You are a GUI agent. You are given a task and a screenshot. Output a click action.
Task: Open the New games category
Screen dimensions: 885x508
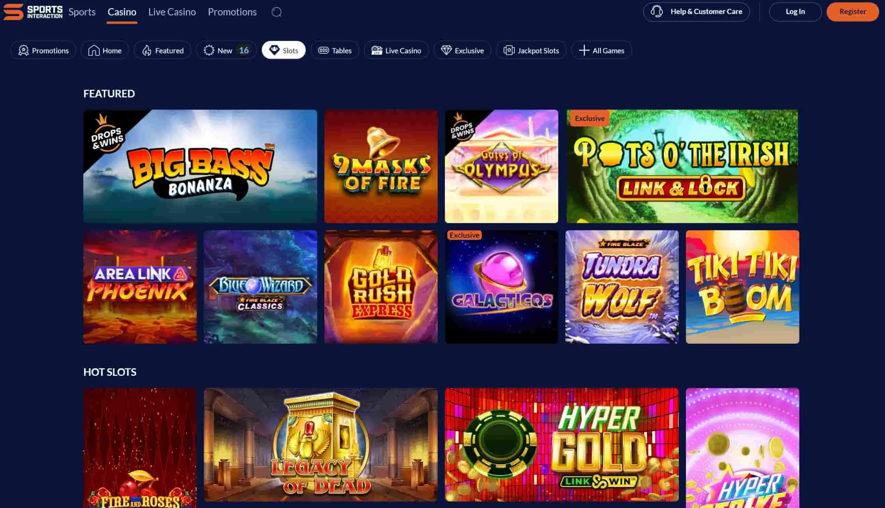226,51
